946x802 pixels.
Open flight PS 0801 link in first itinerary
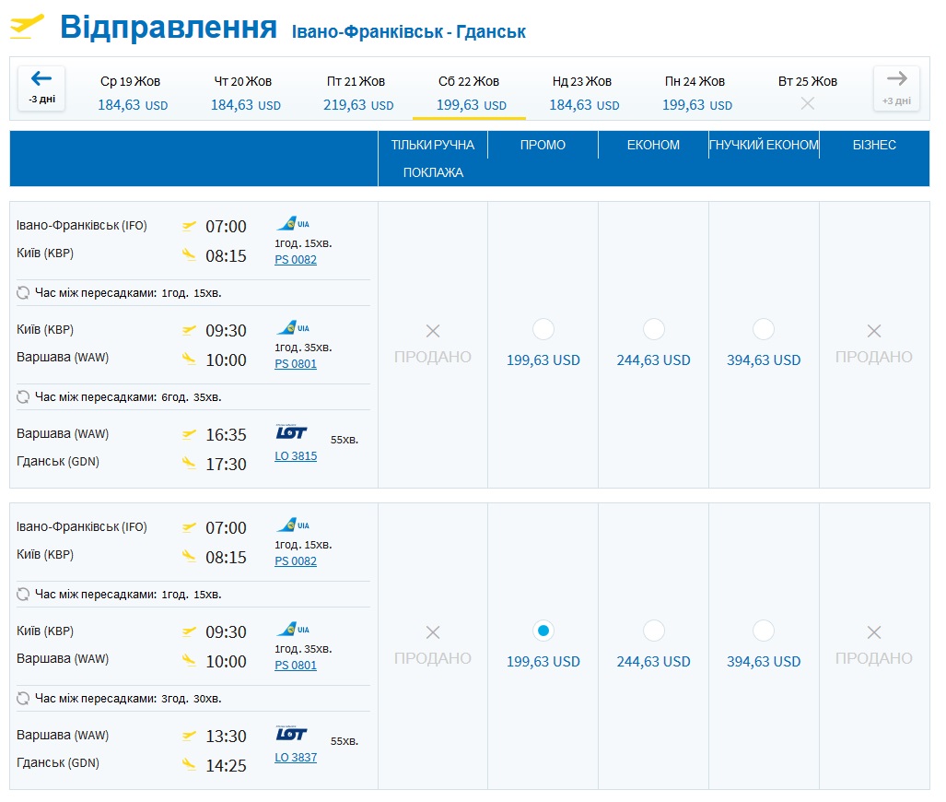(x=296, y=364)
